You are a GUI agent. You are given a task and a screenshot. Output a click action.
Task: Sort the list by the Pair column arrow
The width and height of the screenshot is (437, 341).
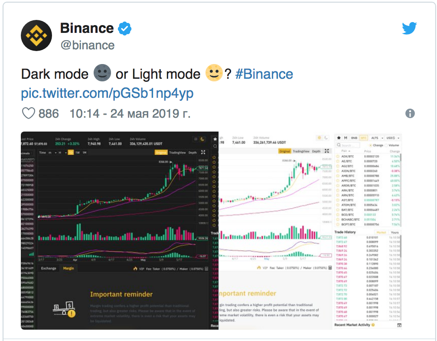(349, 151)
